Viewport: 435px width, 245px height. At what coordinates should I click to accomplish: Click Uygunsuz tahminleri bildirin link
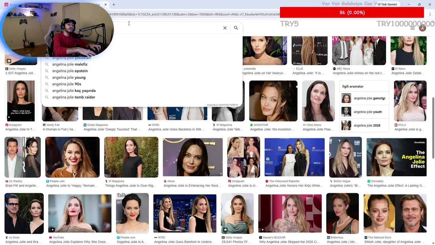point(222,105)
